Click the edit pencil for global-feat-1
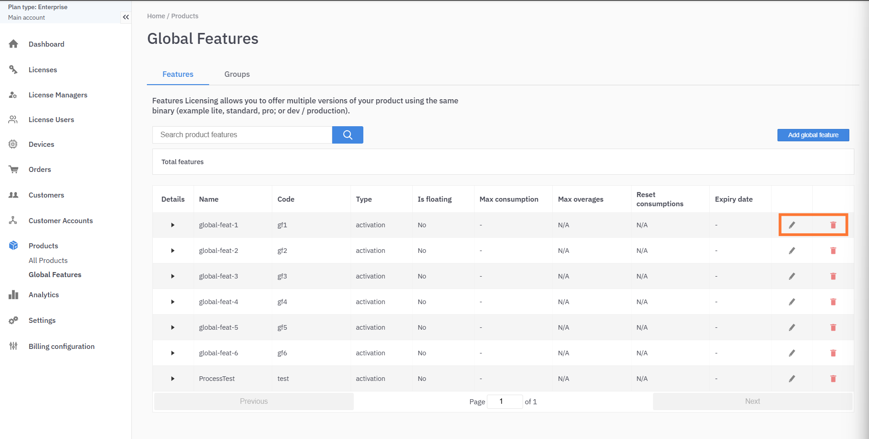This screenshot has width=869, height=439. (x=792, y=225)
